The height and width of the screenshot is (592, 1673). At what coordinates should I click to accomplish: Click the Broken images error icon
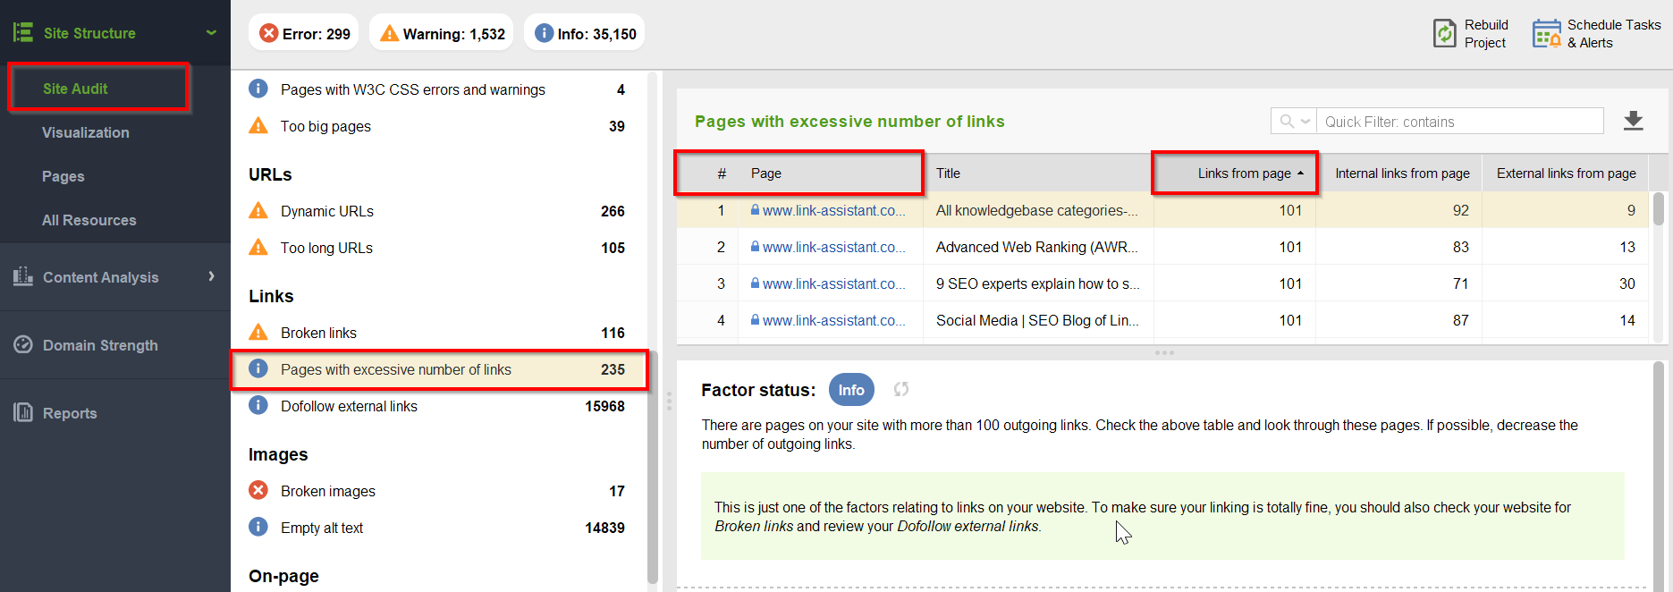pyautogui.click(x=258, y=490)
